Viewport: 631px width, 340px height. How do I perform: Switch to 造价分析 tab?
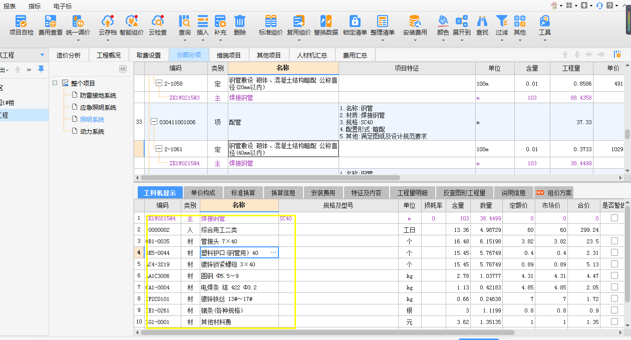click(x=69, y=55)
